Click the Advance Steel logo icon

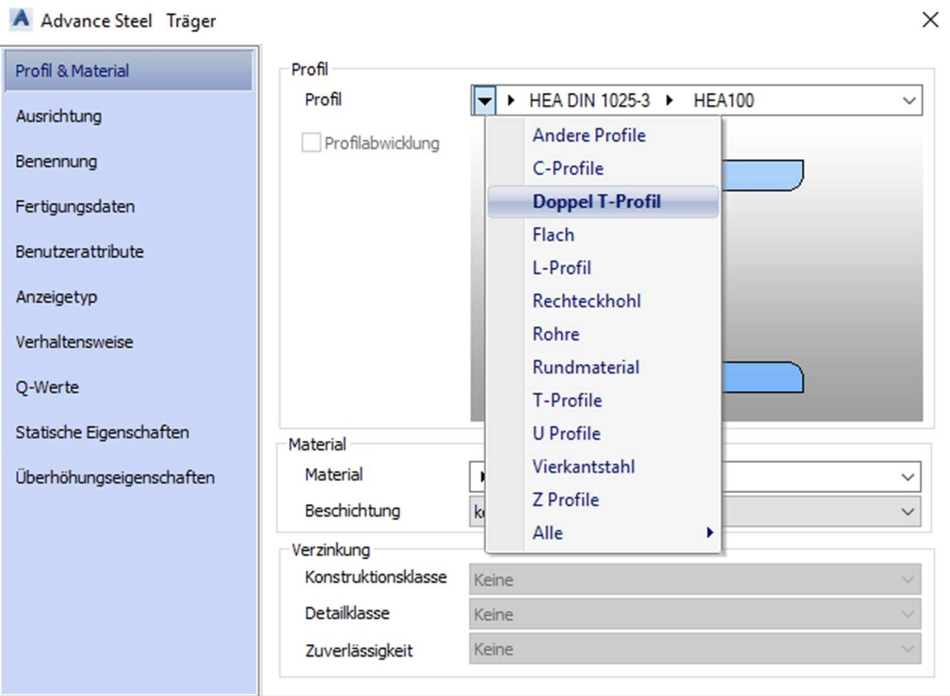20,20
